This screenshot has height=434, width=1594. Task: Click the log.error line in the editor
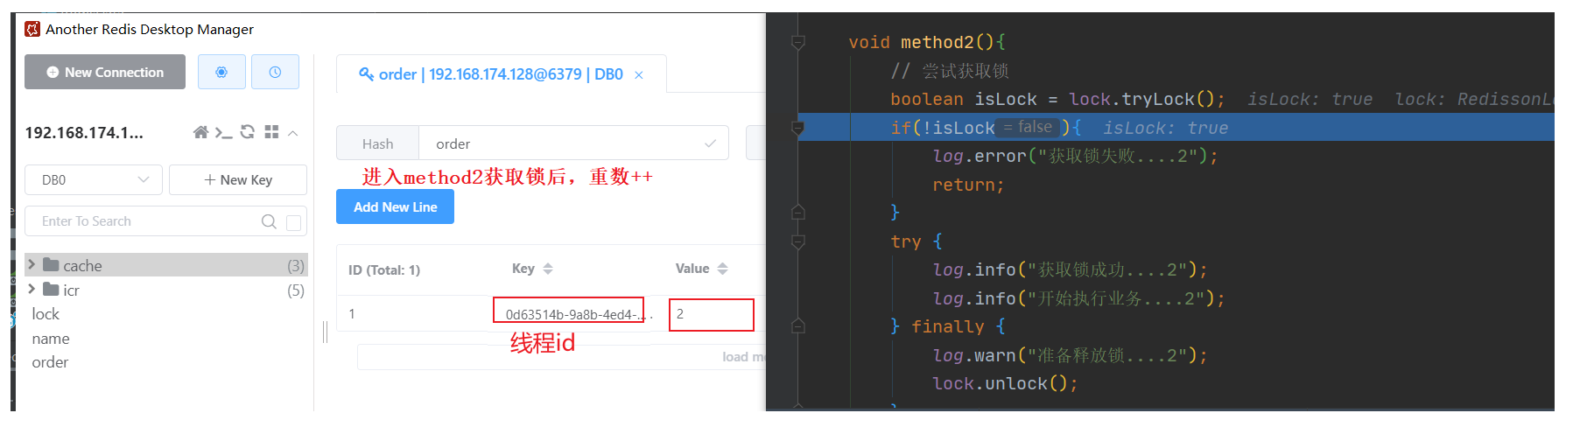point(1075,156)
